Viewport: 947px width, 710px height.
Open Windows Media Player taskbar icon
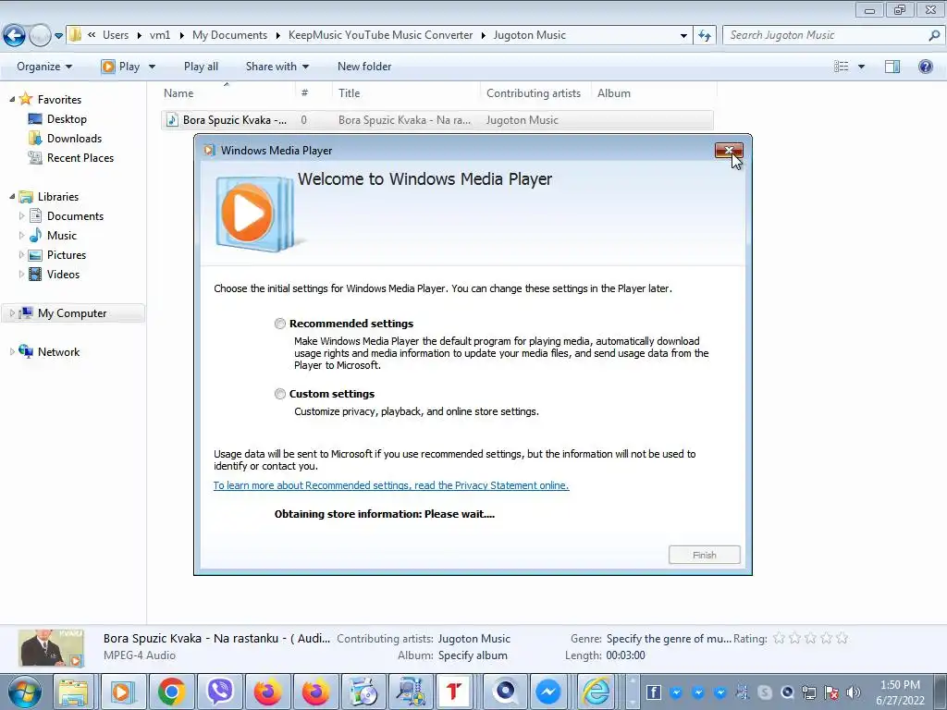[122, 692]
